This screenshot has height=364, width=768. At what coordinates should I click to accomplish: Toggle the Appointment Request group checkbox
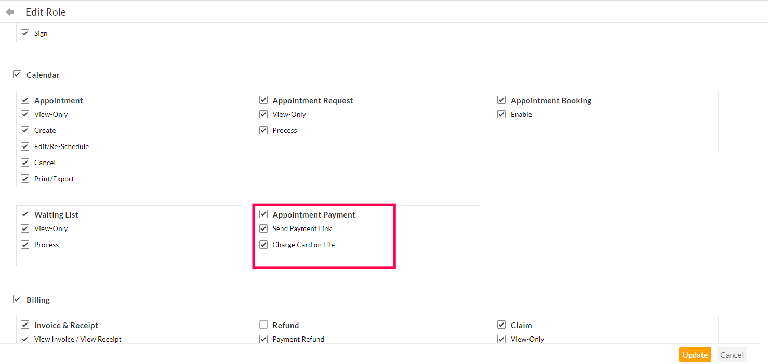point(263,100)
